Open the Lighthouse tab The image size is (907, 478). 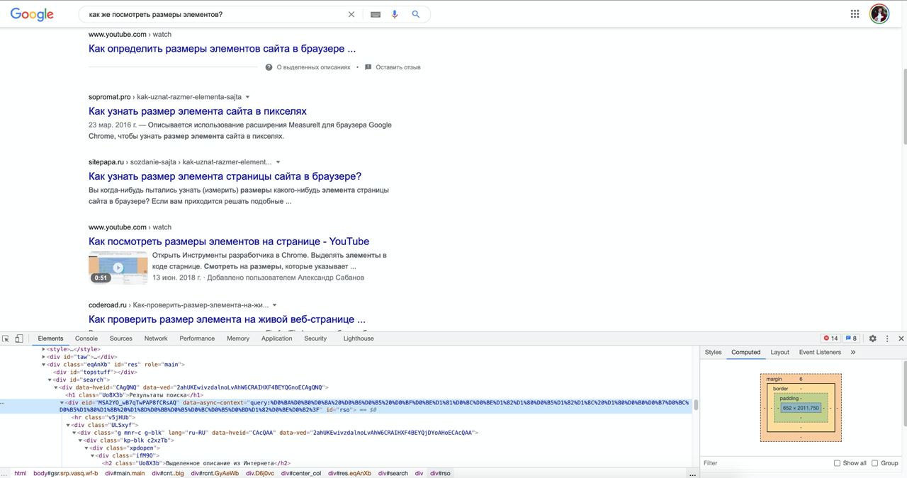(x=359, y=338)
